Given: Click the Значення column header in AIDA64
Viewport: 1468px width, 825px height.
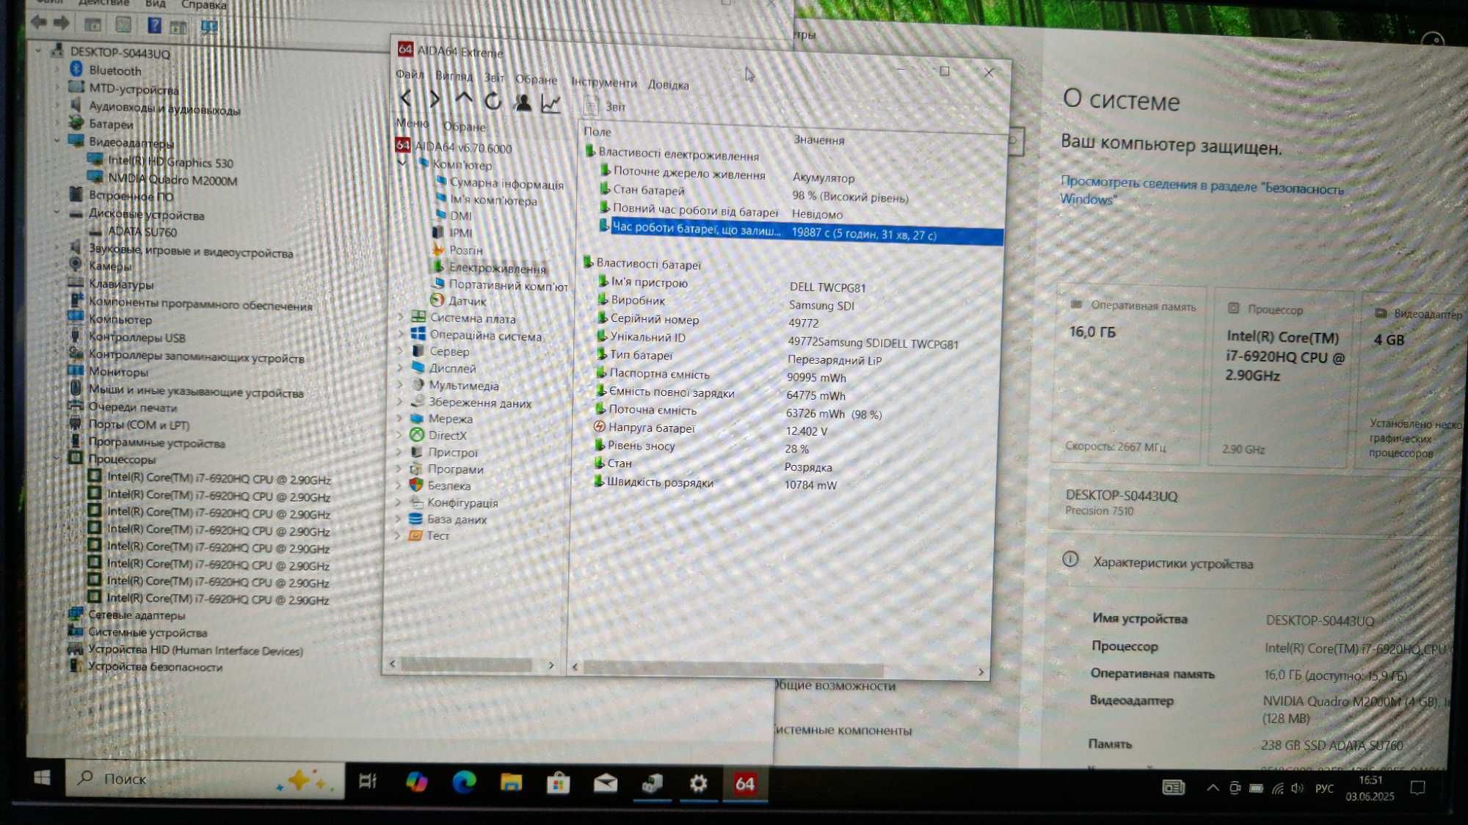Looking at the screenshot, I should point(818,139).
